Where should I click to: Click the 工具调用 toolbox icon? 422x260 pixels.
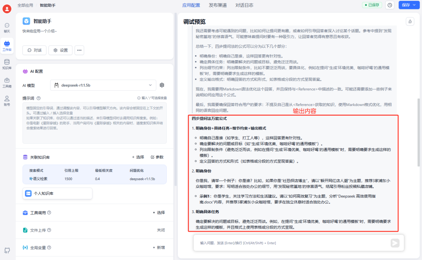25,213
